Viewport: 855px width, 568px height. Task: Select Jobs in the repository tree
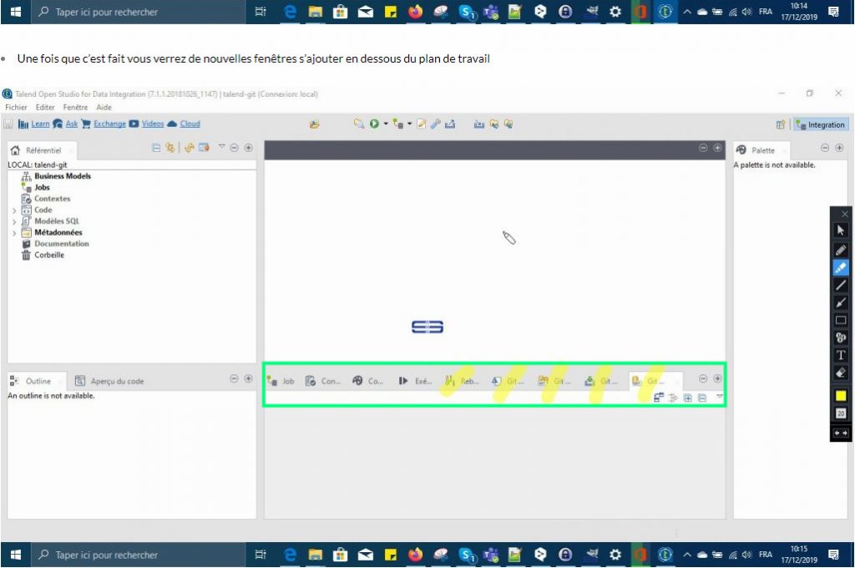35,187
